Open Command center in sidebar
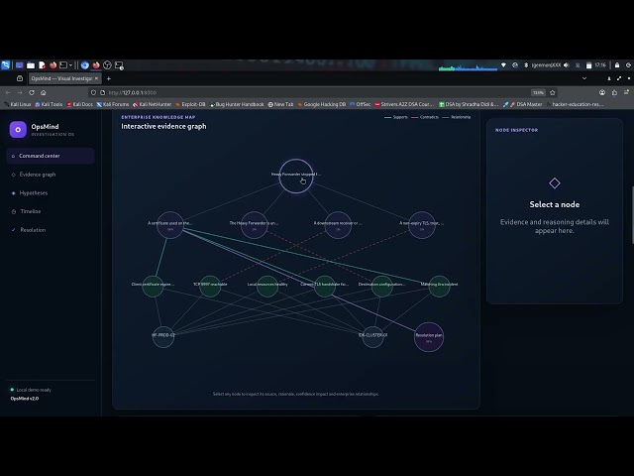 (x=51, y=156)
